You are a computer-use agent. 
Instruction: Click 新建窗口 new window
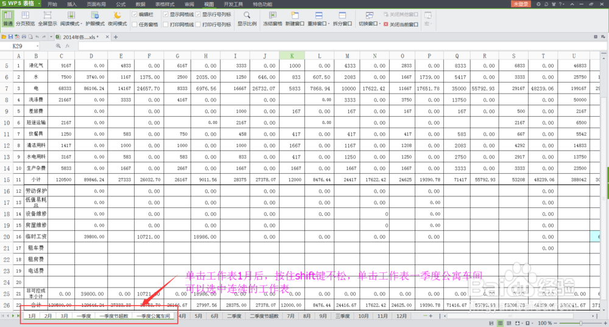295,19
